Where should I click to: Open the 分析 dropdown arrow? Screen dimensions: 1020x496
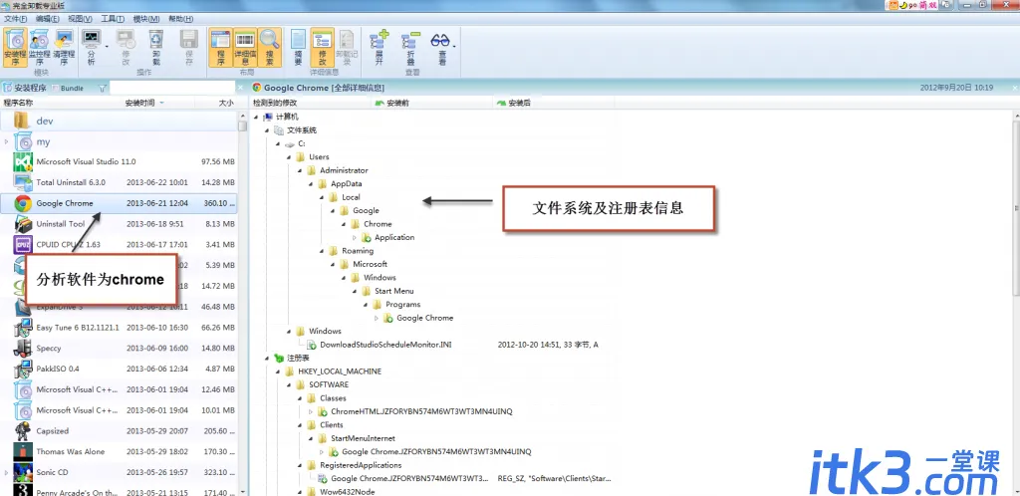pos(106,47)
